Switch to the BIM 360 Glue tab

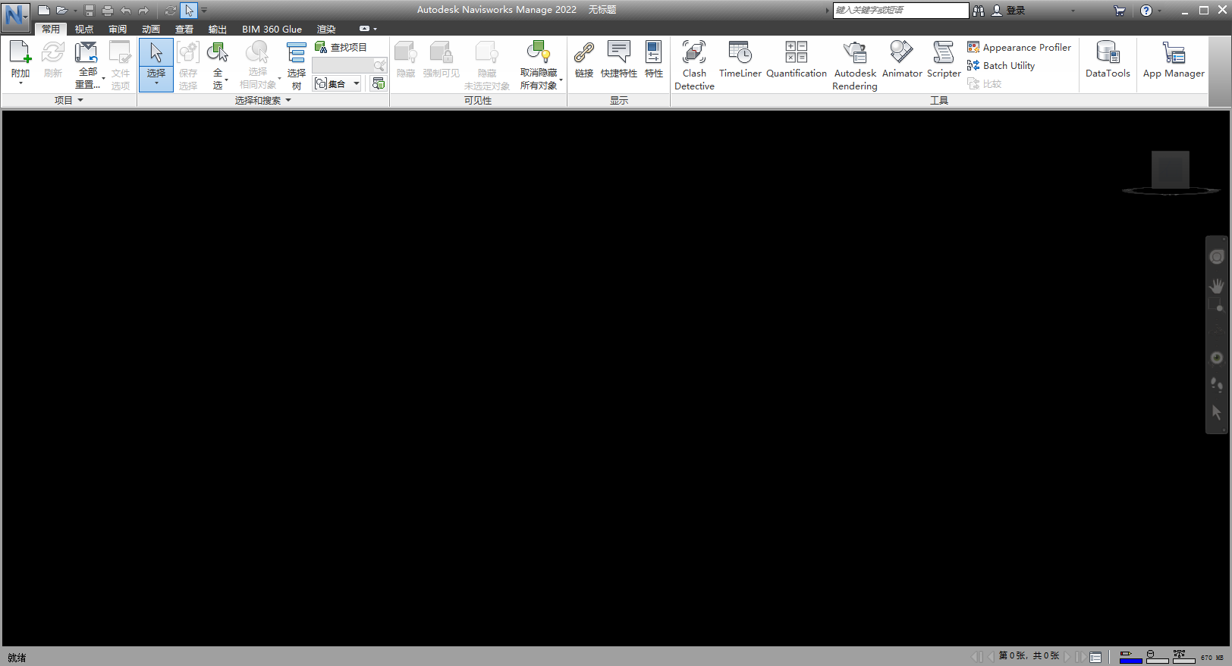pyautogui.click(x=272, y=29)
